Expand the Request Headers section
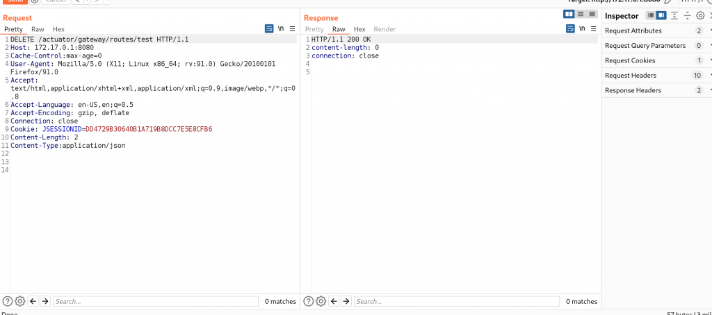712x315 pixels. [657, 76]
